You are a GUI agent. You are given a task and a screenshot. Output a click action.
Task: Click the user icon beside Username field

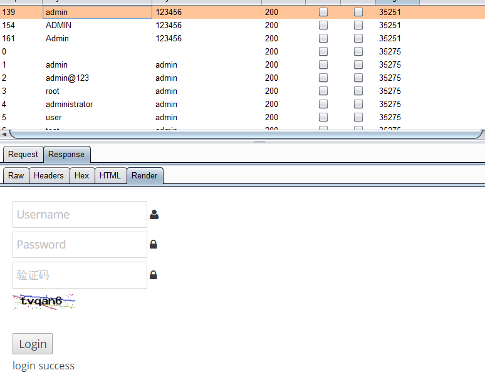coord(154,214)
